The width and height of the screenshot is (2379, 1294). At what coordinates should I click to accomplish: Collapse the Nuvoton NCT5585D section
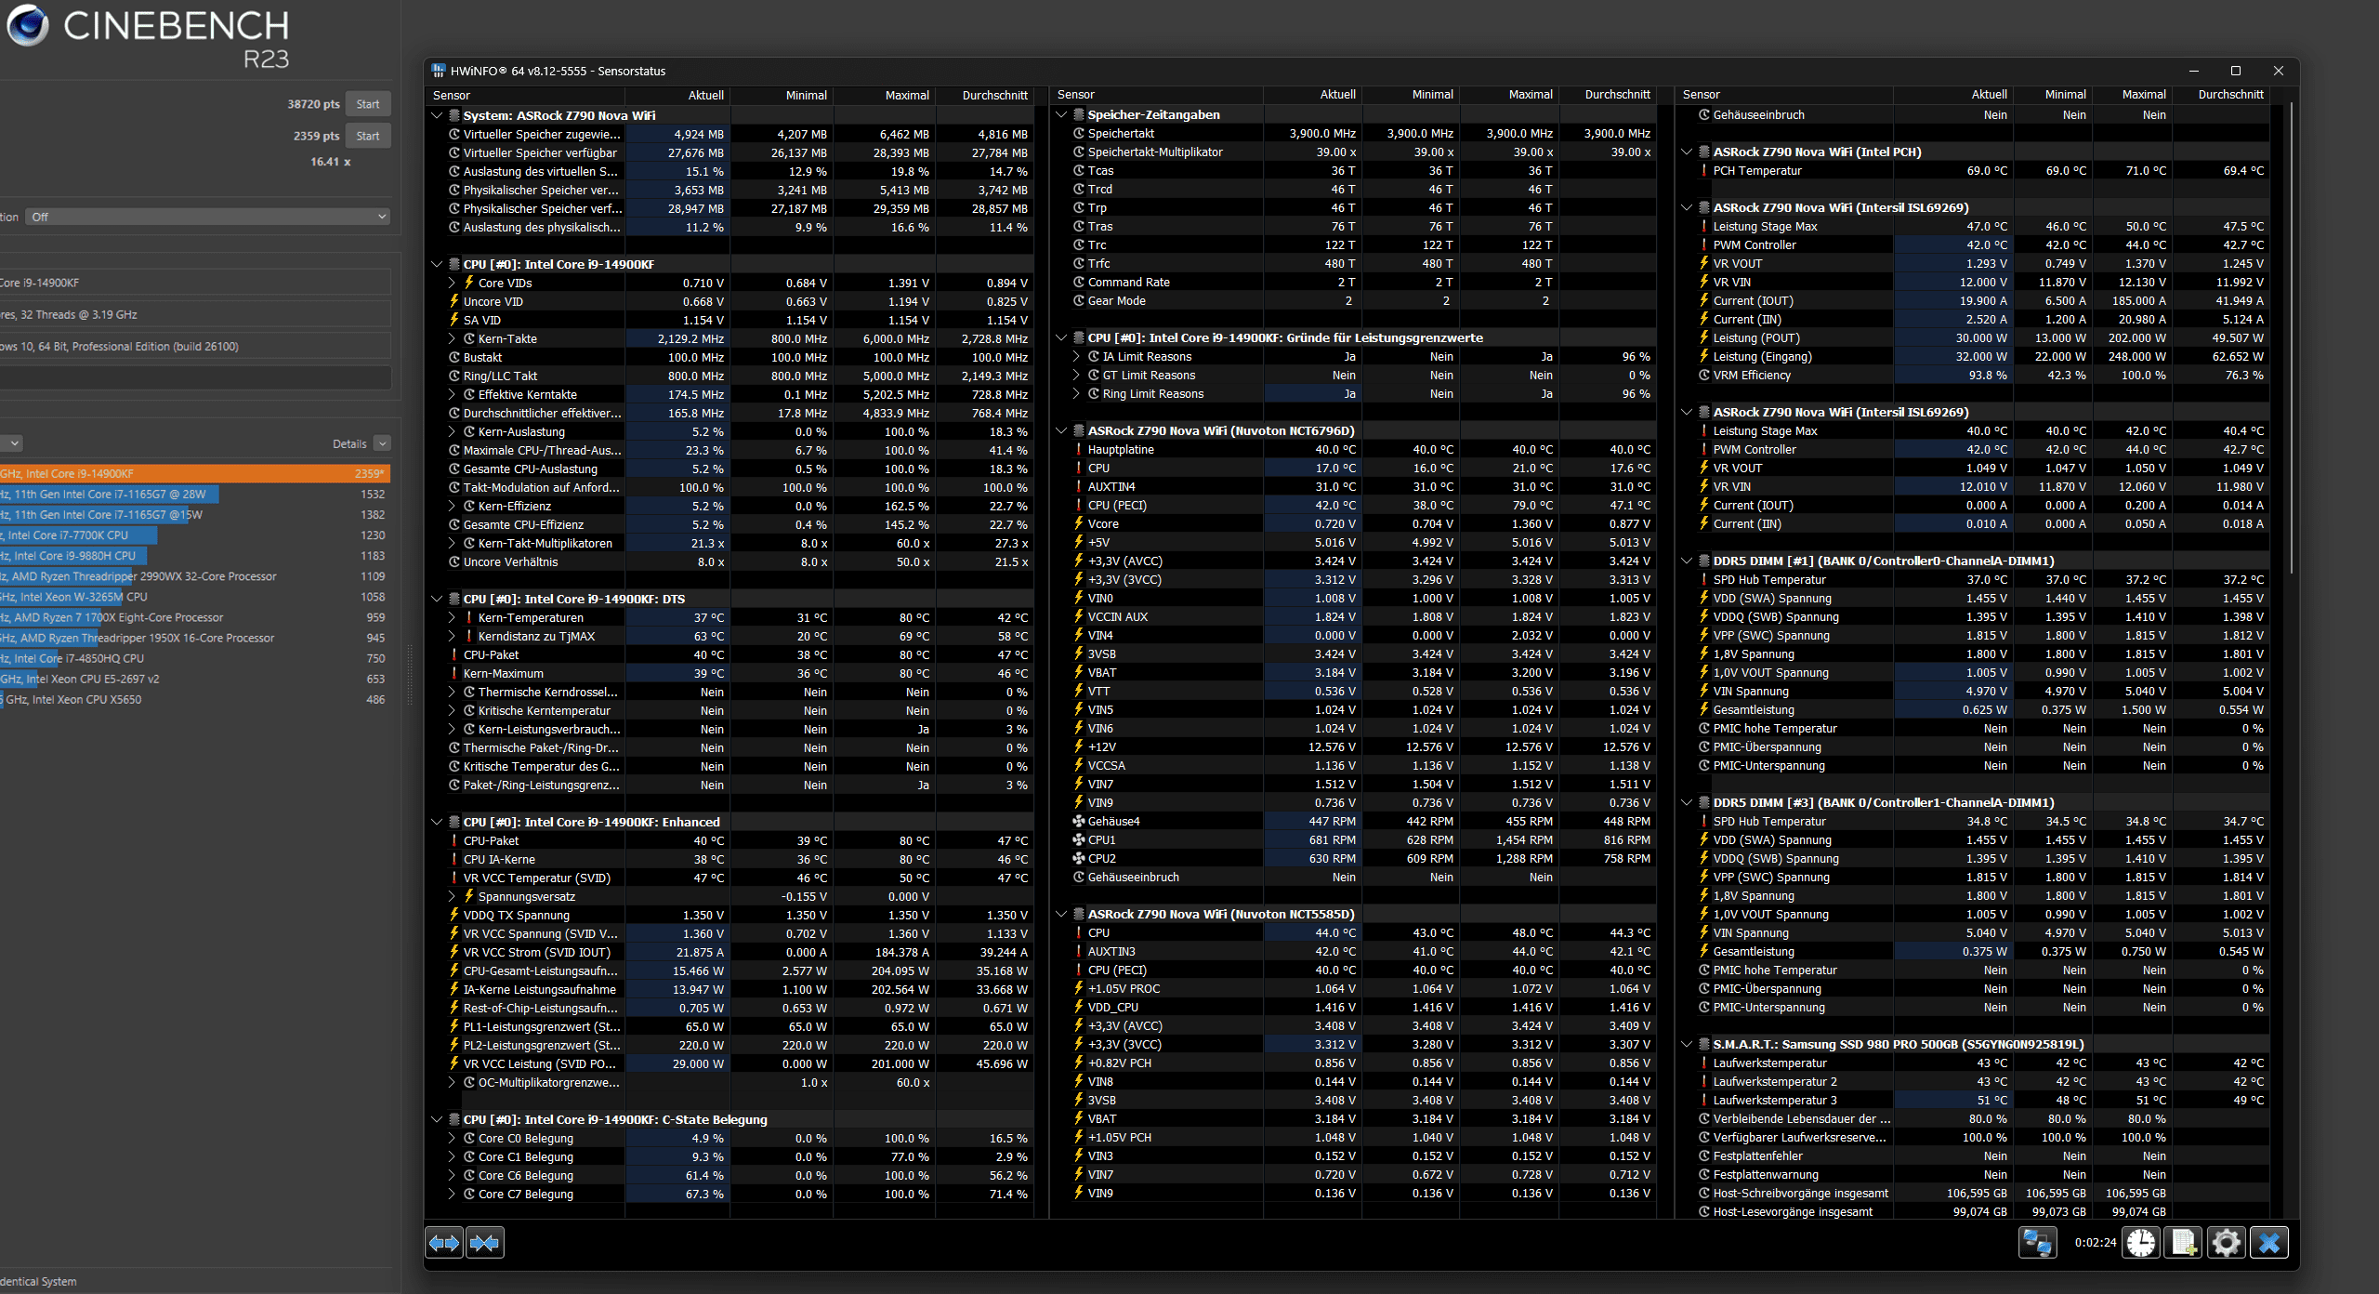tap(1061, 915)
